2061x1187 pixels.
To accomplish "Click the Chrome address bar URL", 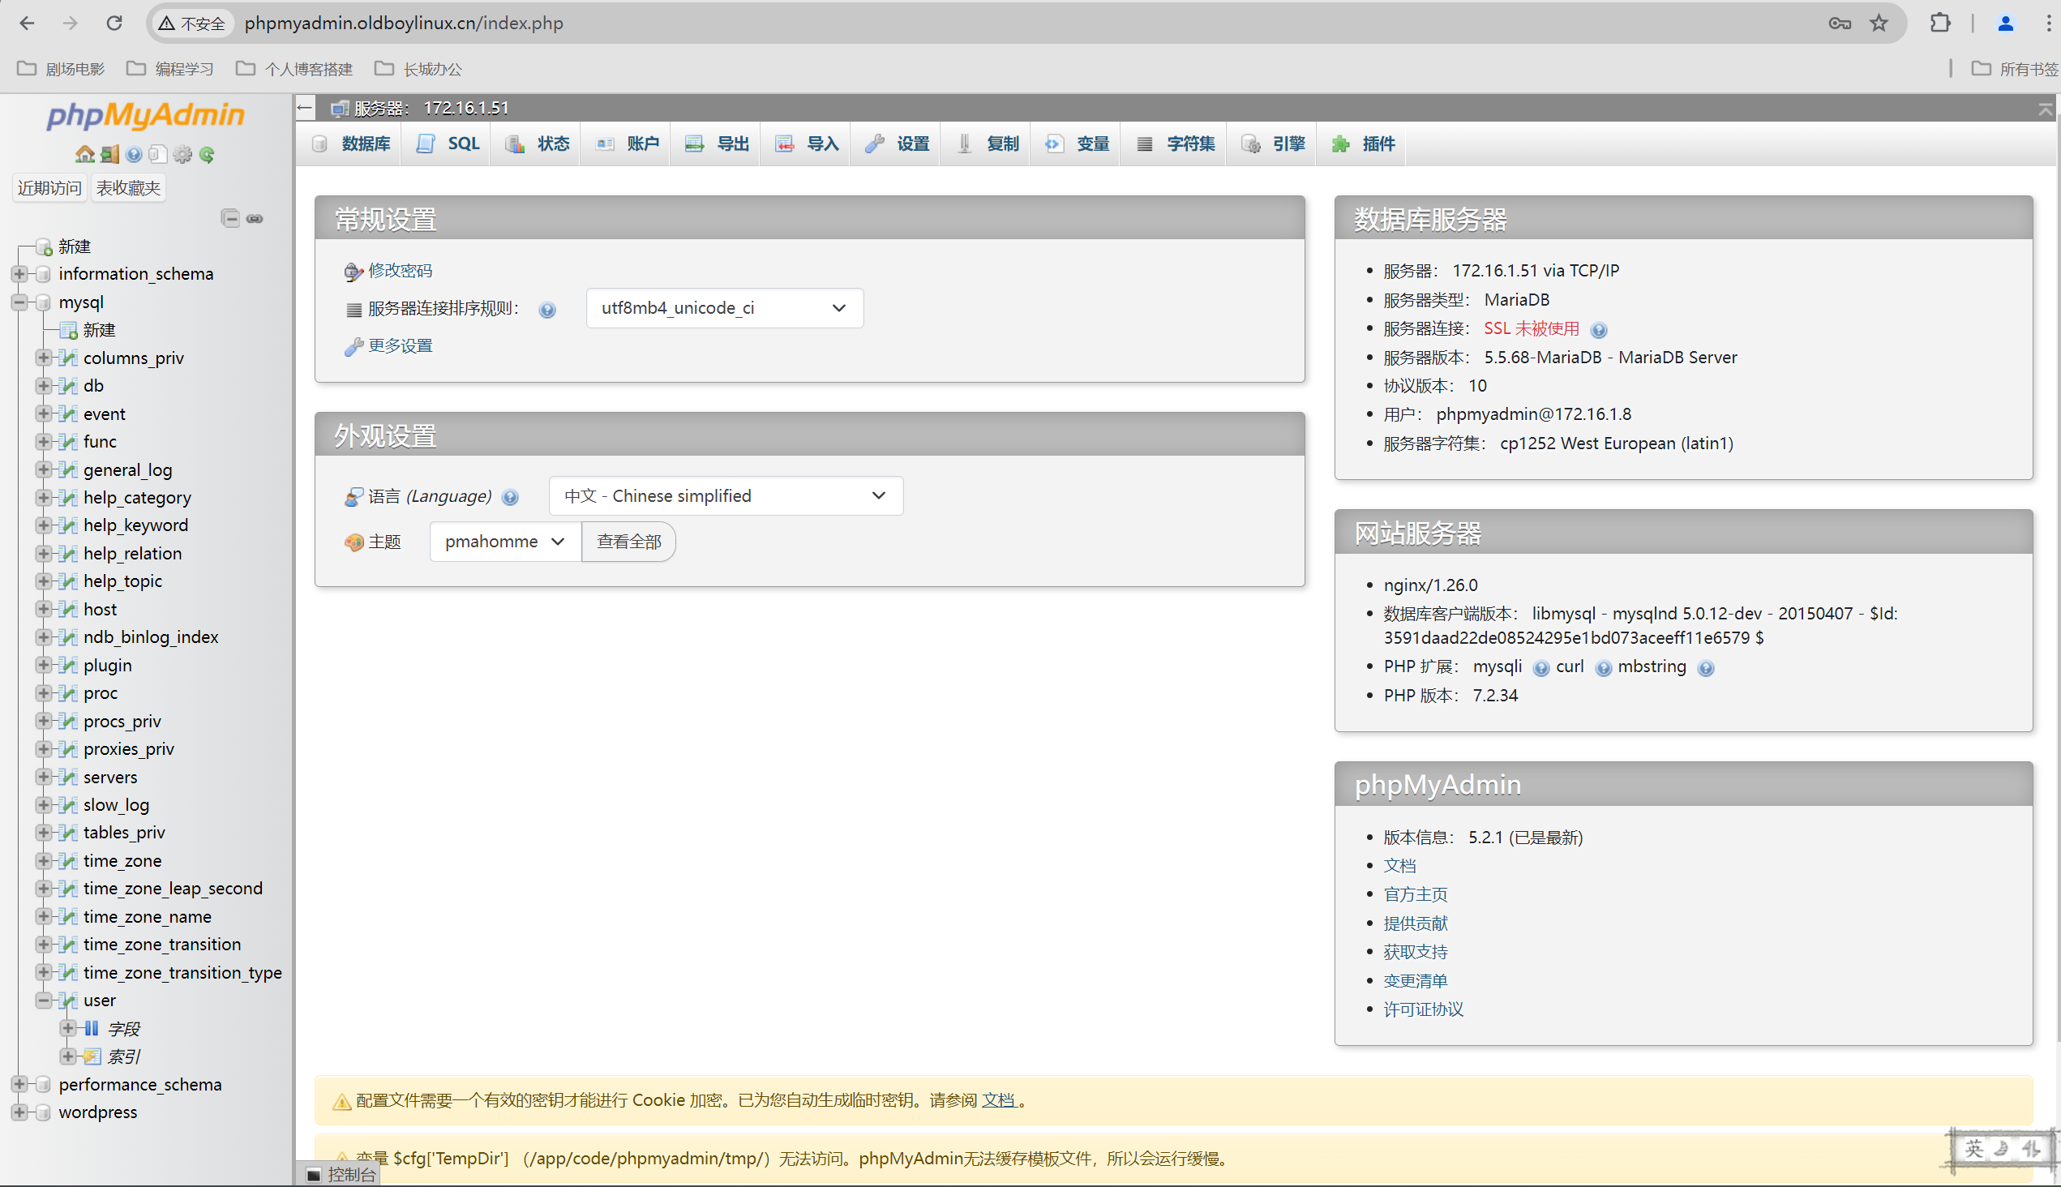I will coord(404,23).
